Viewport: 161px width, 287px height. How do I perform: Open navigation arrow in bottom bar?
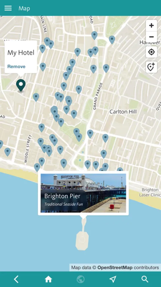113,279
